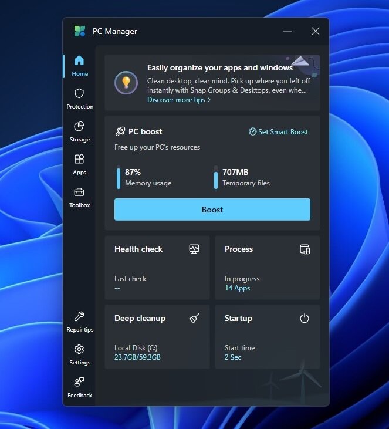Close the PC Manager window
The width and height of the screenshot is (389, 429).
coord(316,31)
